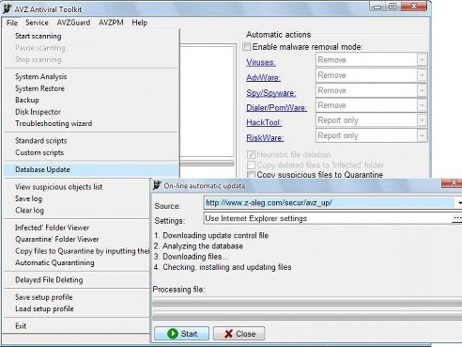Close the AVZ Antiviral Toolkit main window
The height and width of the screenshot is (347, 462).
pos(414,7)
